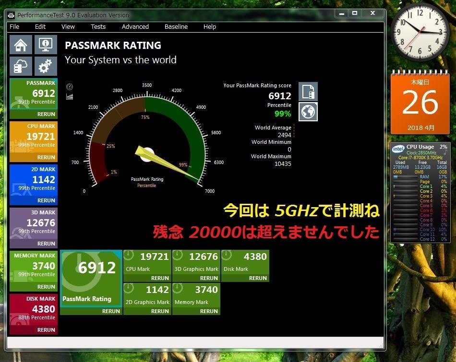
Task: Click the 'Your System vs the world' subtitle
Action: (120, 60)
